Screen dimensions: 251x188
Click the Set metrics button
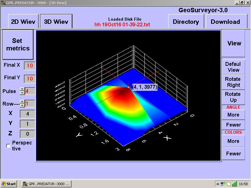click(18, 44)
